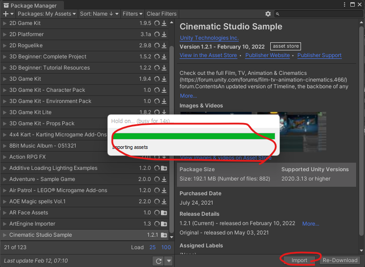Viewport: 365px width, 267px height.
Task: Click the refresh button next to Last update
Action: [x=159, y=261]
